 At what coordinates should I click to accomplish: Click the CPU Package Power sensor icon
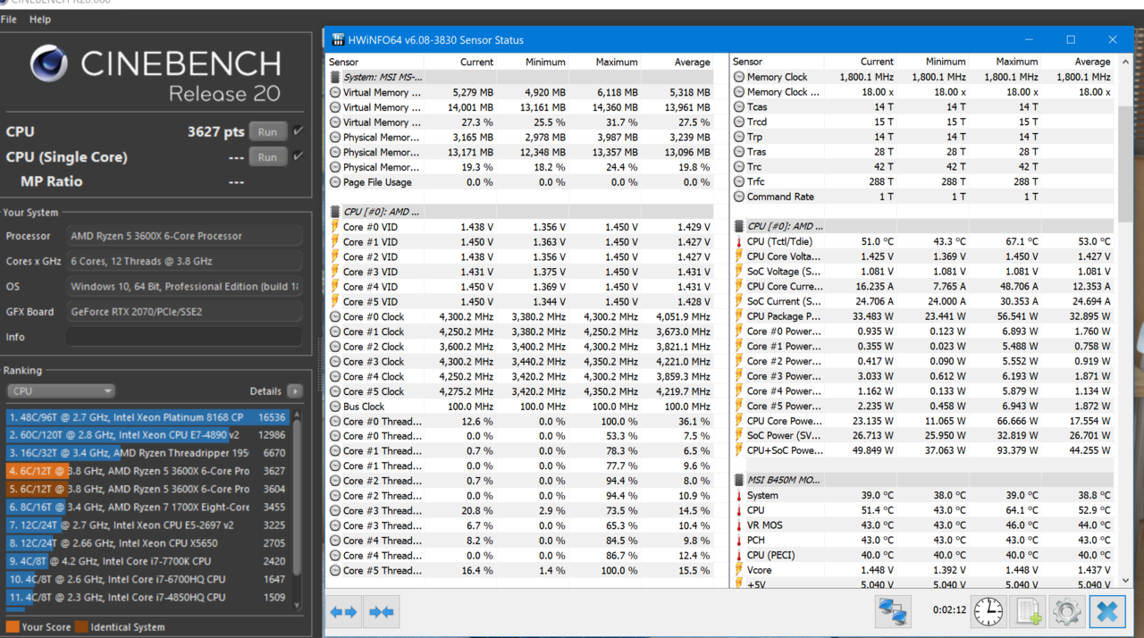click(x=739, y=316)
